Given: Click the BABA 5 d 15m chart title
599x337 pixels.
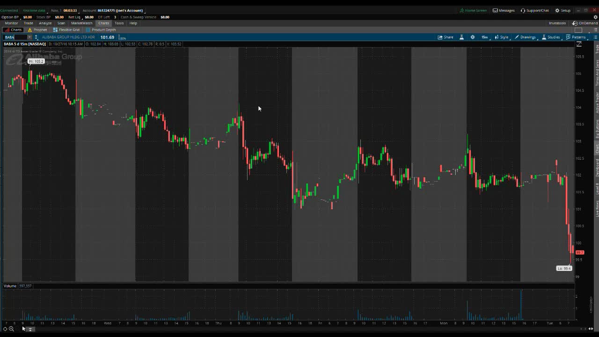Looking at the screenshot, I should (x=25, y=44).
